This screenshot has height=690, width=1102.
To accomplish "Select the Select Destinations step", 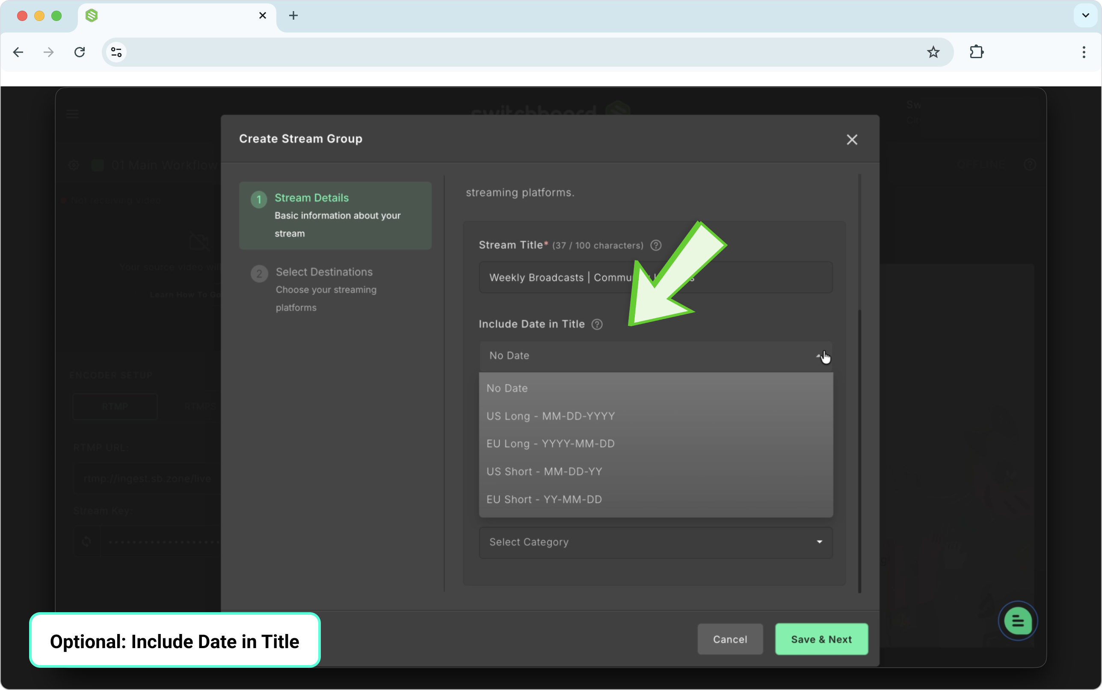I will (x=335, y=289).
